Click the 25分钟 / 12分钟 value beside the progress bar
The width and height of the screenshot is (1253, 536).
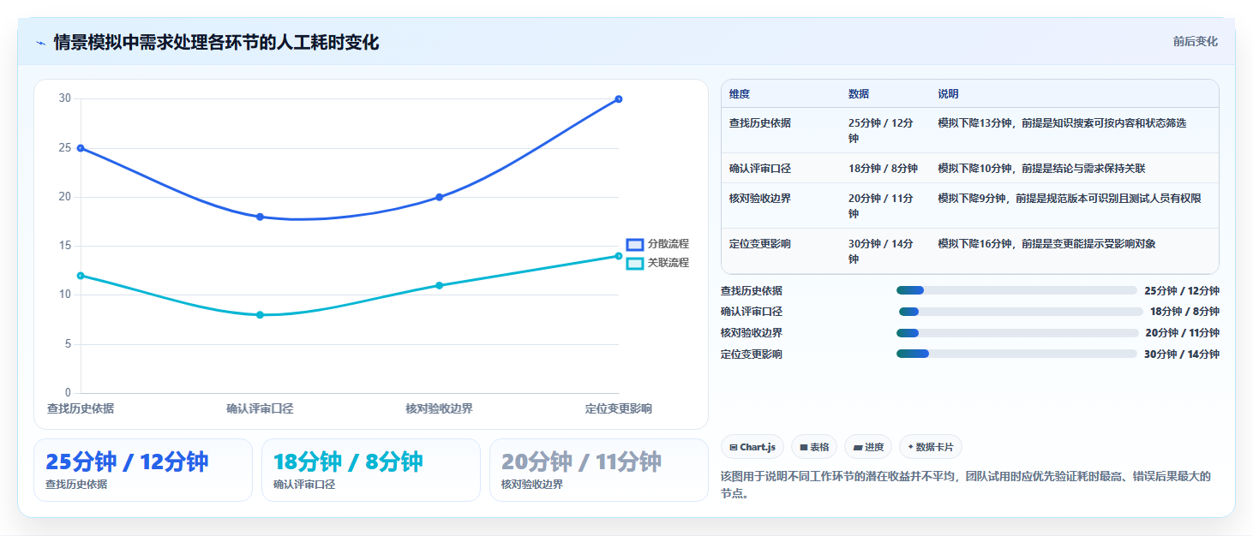click(1181, 291)
